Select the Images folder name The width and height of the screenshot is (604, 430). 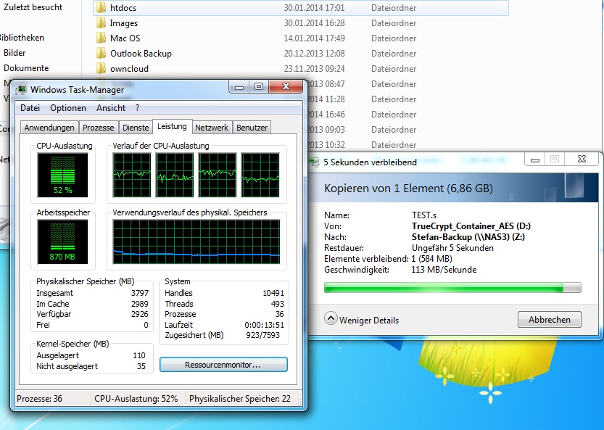[124, 23]
